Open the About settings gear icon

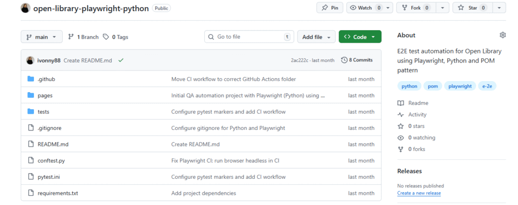pyautogui.click(x=502, y=35)
